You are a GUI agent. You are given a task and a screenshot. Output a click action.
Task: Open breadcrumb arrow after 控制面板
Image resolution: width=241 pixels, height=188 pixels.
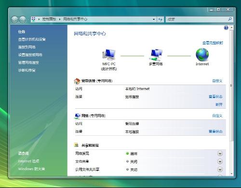(x=60, y=19)
